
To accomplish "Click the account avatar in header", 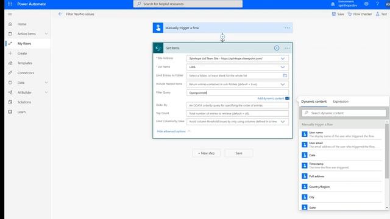I will pos(388,4).
